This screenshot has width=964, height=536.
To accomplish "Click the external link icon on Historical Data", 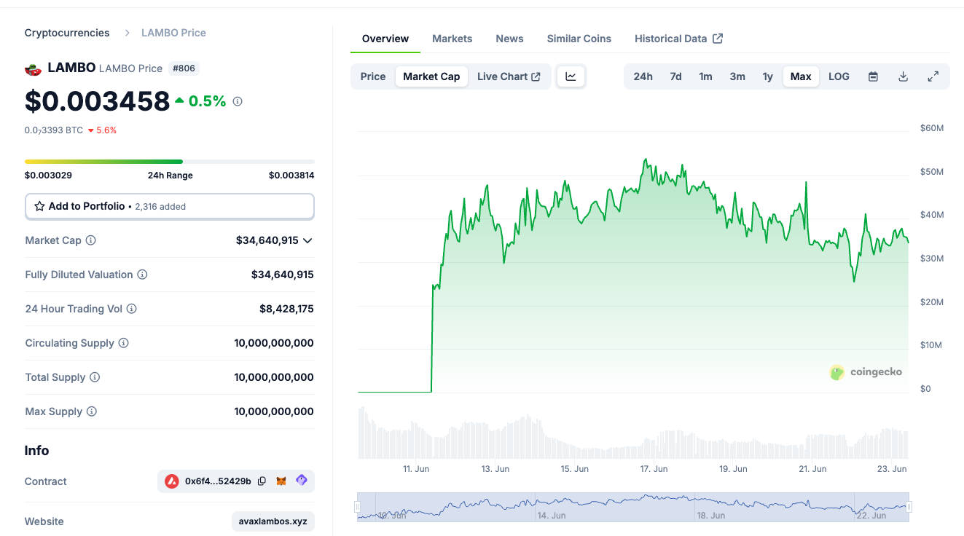I will [718, 39].
